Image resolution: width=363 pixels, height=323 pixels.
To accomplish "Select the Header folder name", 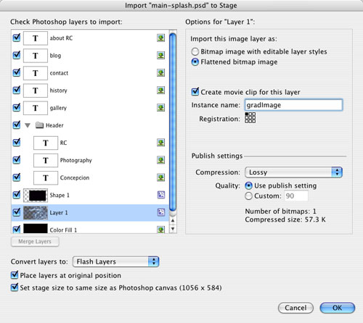I will (x=54, y=125).
